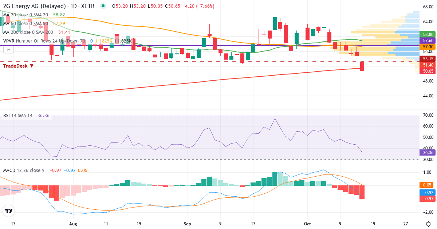Select the RSI 14 SMA 14 legend
Screen dimensions: 437x229
[18, 115]
